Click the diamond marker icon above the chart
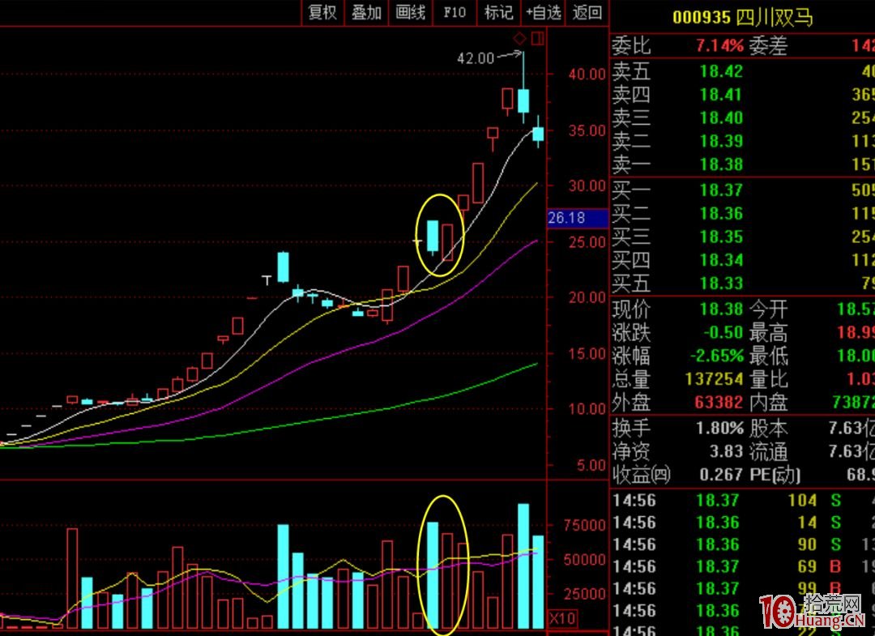 [x=519, y=39]
